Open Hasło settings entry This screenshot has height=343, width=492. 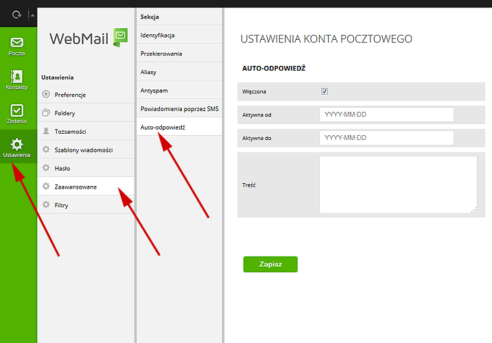[x=86, y=168]
